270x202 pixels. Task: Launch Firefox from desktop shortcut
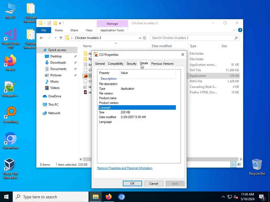[x=10, y=63]
